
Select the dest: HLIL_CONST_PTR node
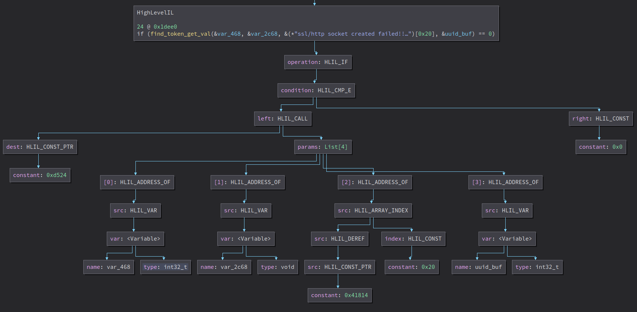pos(40,147)
